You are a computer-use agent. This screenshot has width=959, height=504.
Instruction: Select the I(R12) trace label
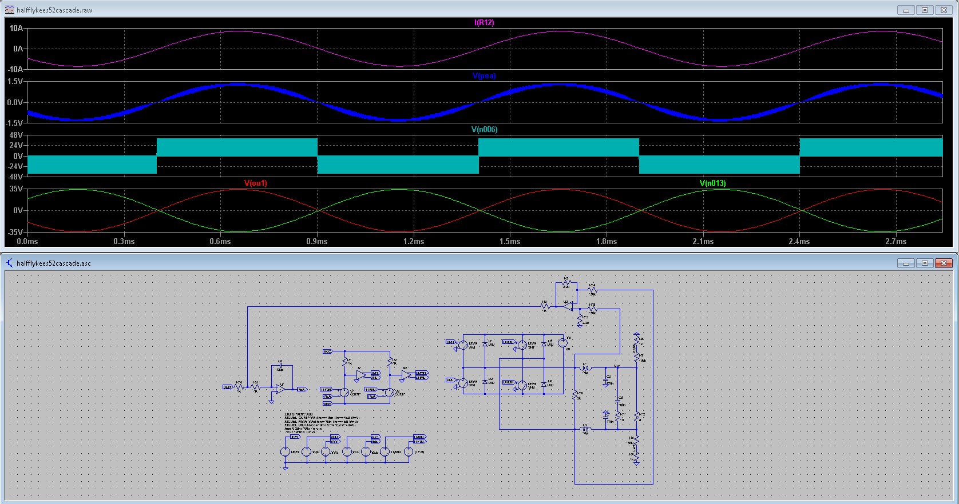point(484,22)
